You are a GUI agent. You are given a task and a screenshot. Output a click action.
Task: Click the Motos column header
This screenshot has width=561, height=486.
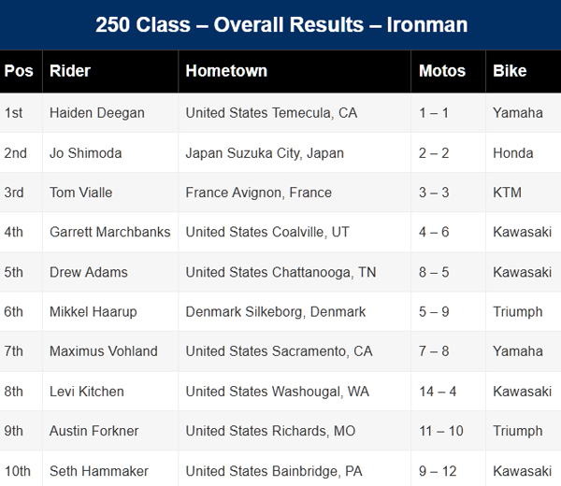click(x=441, y=71)
